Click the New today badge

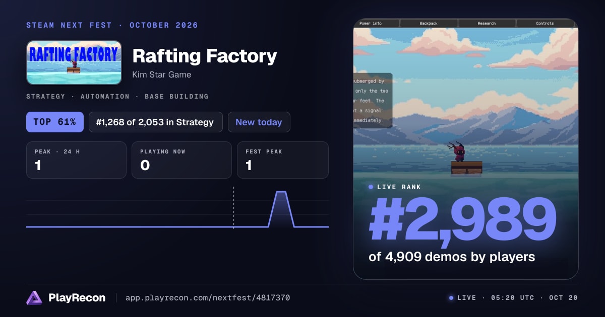[259, 122]
